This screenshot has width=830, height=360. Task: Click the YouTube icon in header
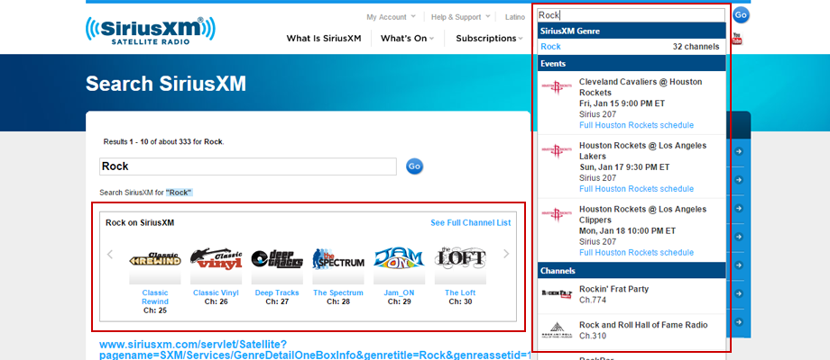[x=737, y=39]
